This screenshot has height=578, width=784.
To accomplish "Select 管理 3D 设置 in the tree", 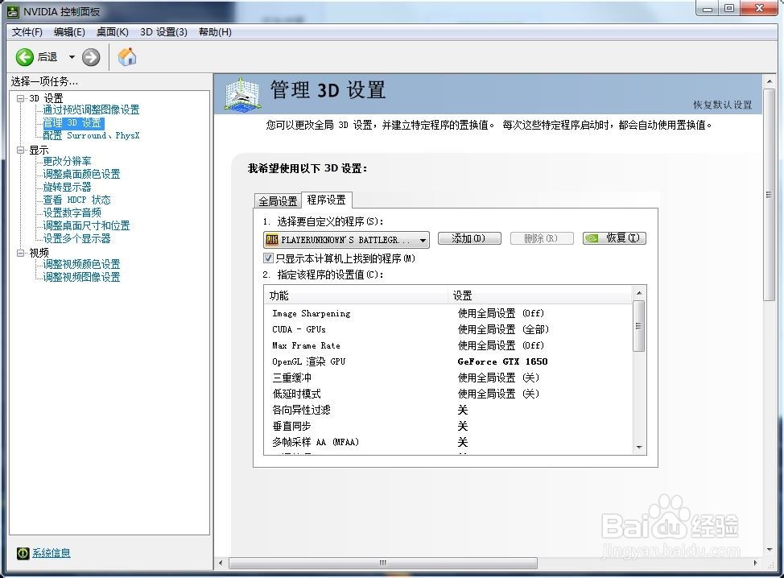I will click(x=73, y=122).
